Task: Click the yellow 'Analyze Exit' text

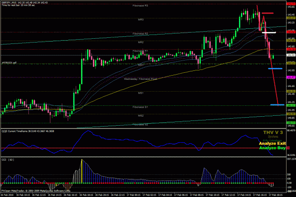Action: (x=272, y=144)
